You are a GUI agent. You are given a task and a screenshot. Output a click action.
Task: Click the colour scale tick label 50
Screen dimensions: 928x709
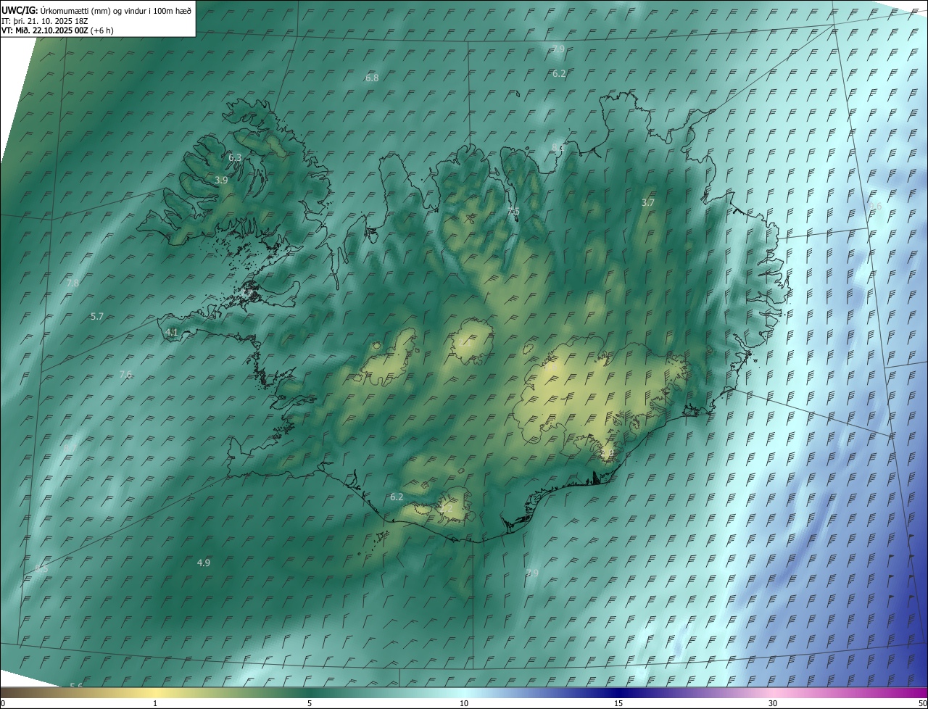tap(922, 703)
